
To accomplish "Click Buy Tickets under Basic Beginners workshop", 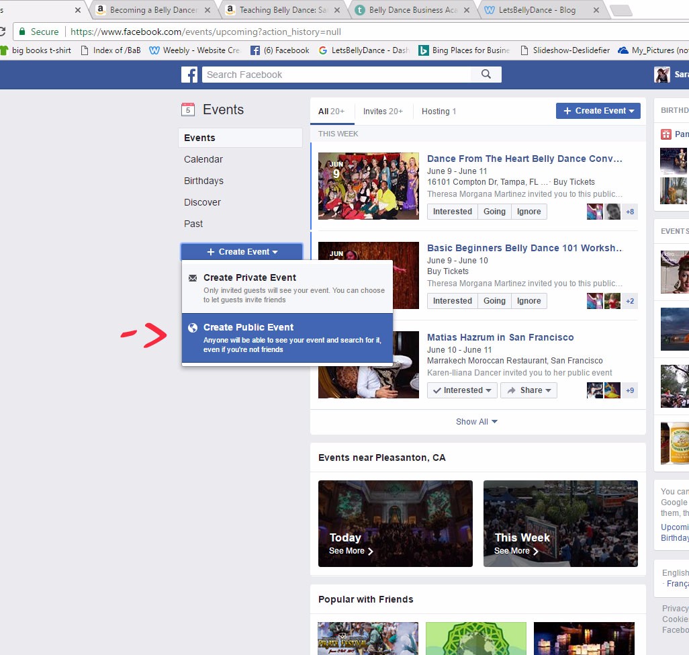I will [448, 271].
